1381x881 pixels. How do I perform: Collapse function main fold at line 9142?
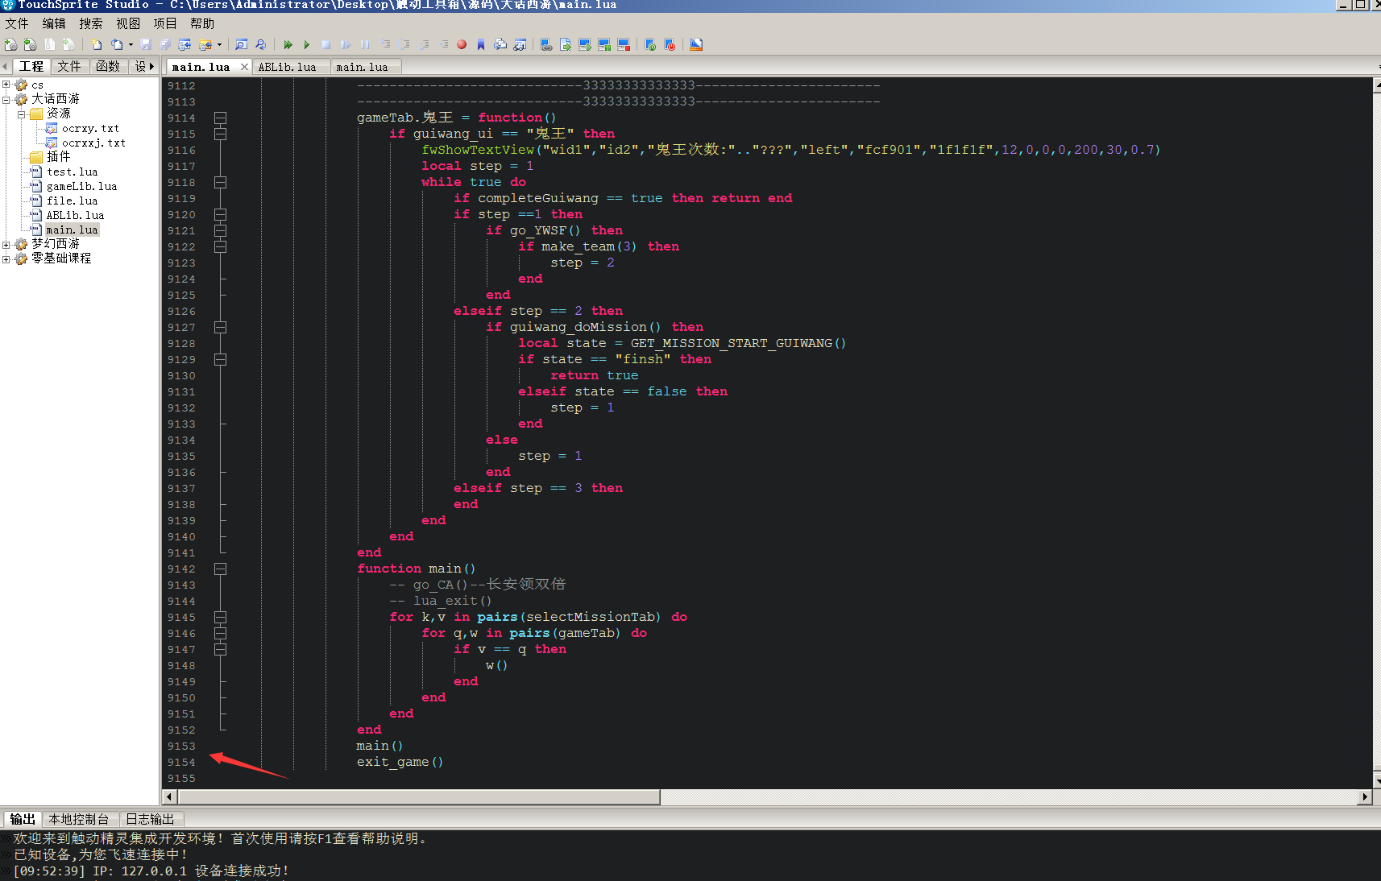click(220, 569)
